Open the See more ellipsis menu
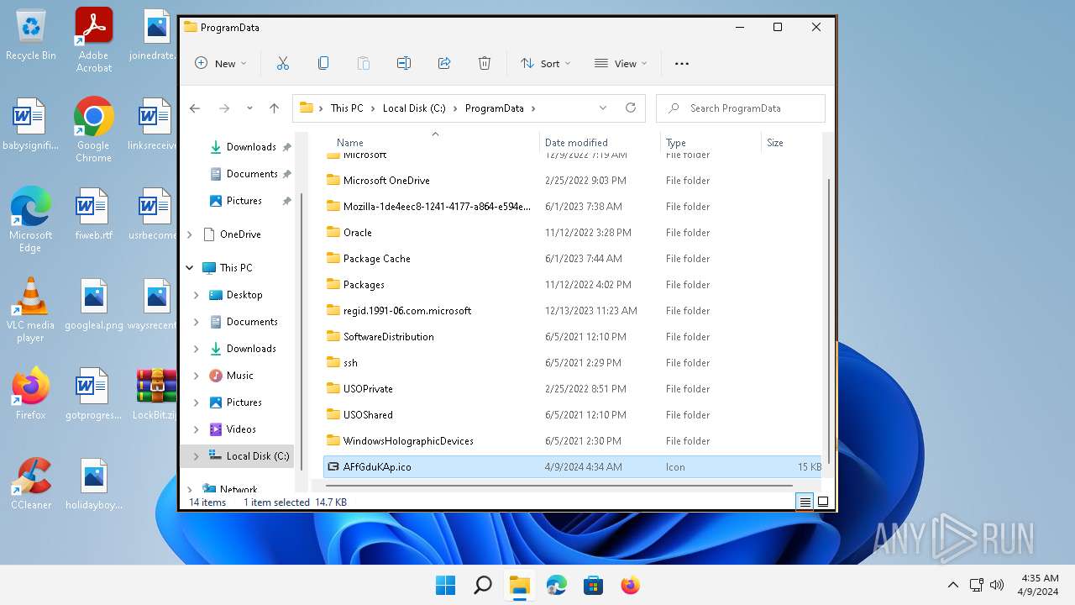Screen dimensions: 1075x605 [x=682, y=63]
